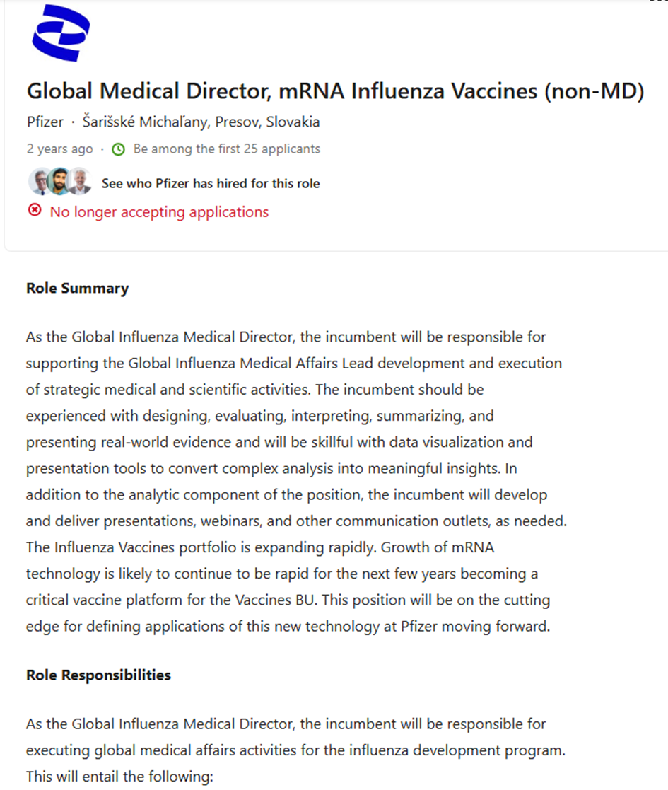Open "See who Pfizer has hired for this role"
Image resolution: width=668 pixels, height=790 pixels.
(211, 183)
